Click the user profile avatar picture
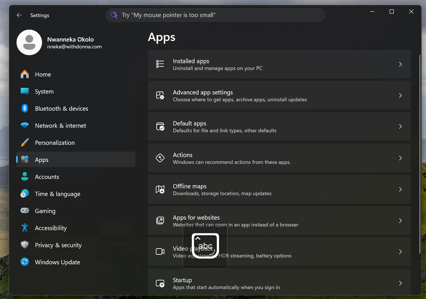This screenshot has height=299, width=426. click(x=29, y=42)
